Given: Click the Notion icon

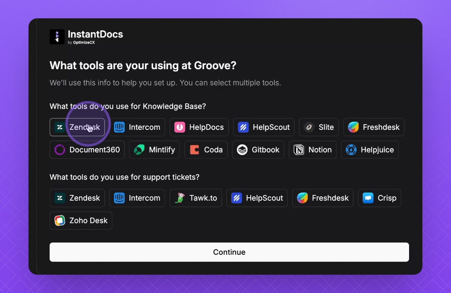Looking at the screenshot, I should point(299,149).
